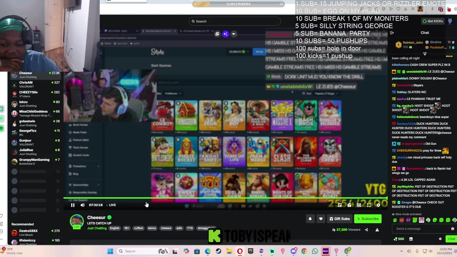Open lokzu channel in sidebar
This screenshot has width=457, height=257.
[x=35, y=104]
